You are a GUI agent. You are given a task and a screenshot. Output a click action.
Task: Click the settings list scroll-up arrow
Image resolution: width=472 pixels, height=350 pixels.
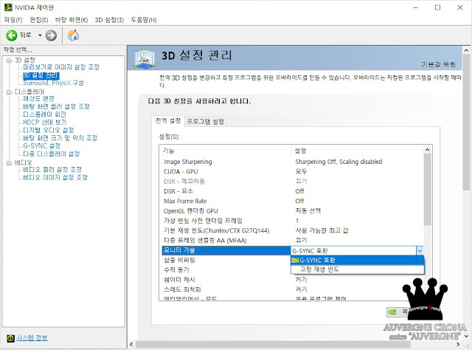click(428, 150)
